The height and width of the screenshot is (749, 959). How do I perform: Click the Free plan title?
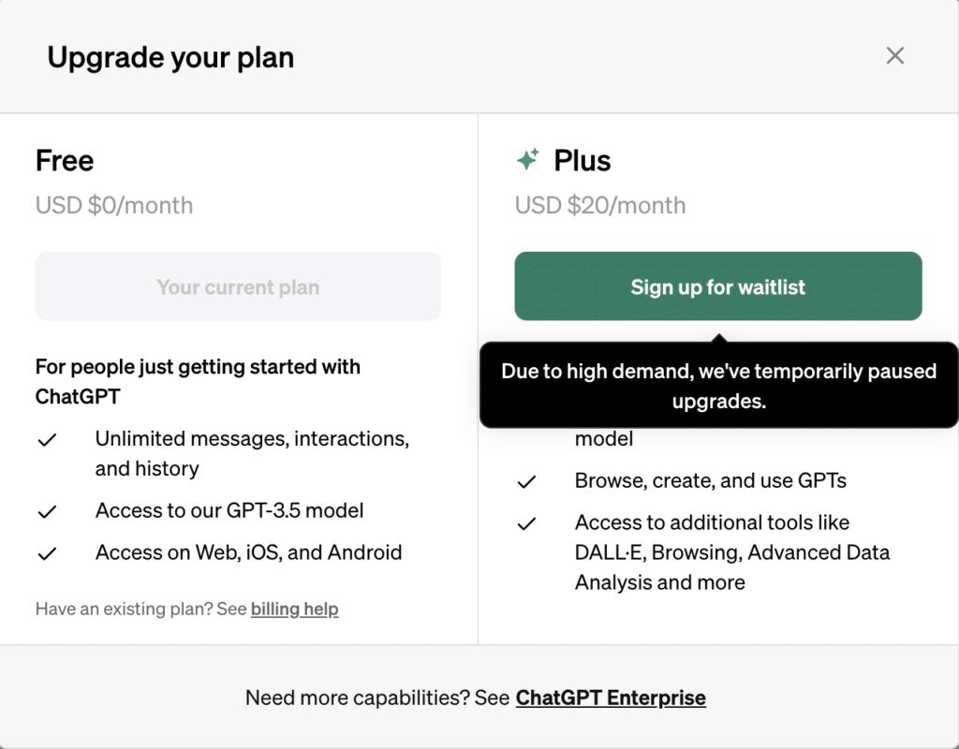point(65,161)
